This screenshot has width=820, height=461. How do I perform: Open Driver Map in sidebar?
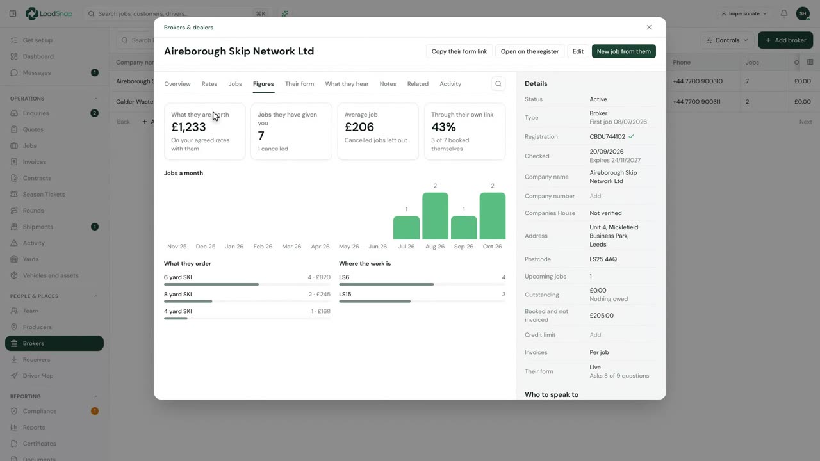point(54,376)
